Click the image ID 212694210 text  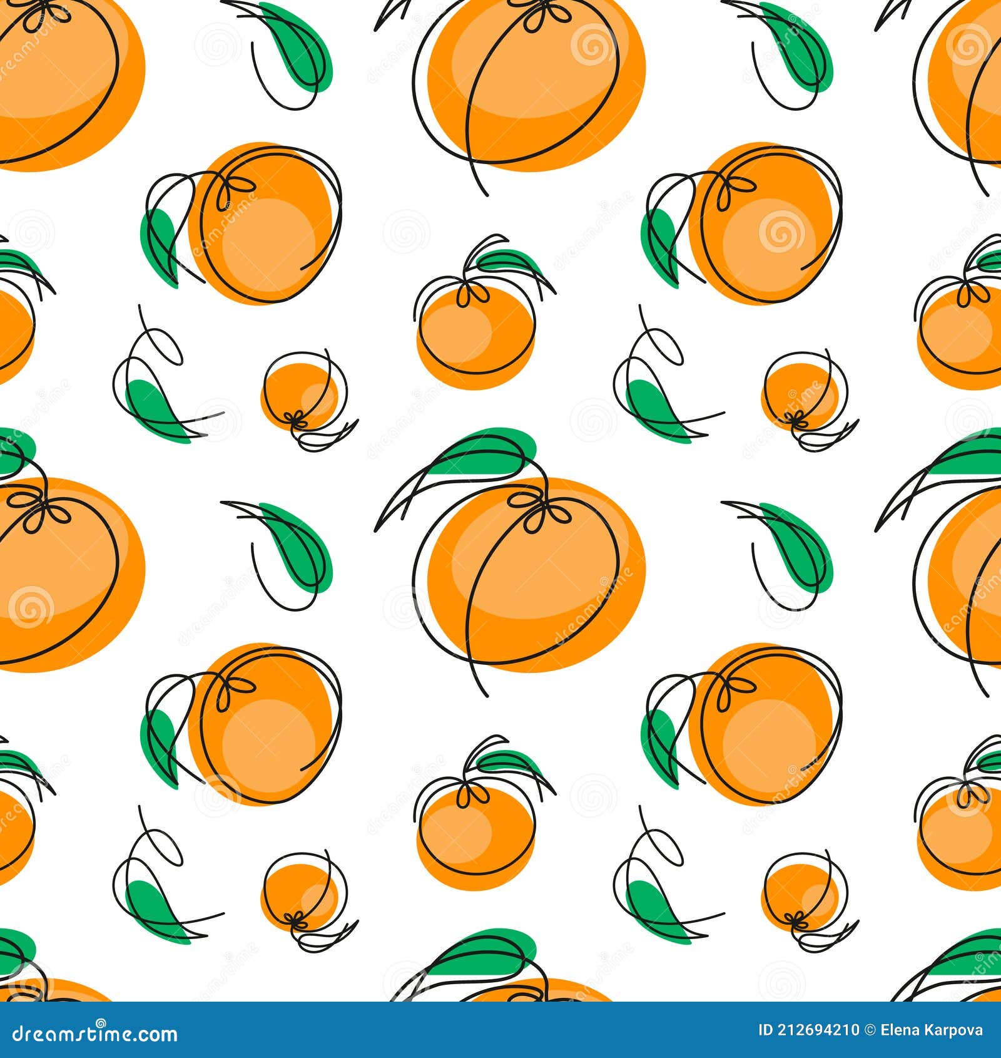pyautogui.click(x=809, y=1030)
